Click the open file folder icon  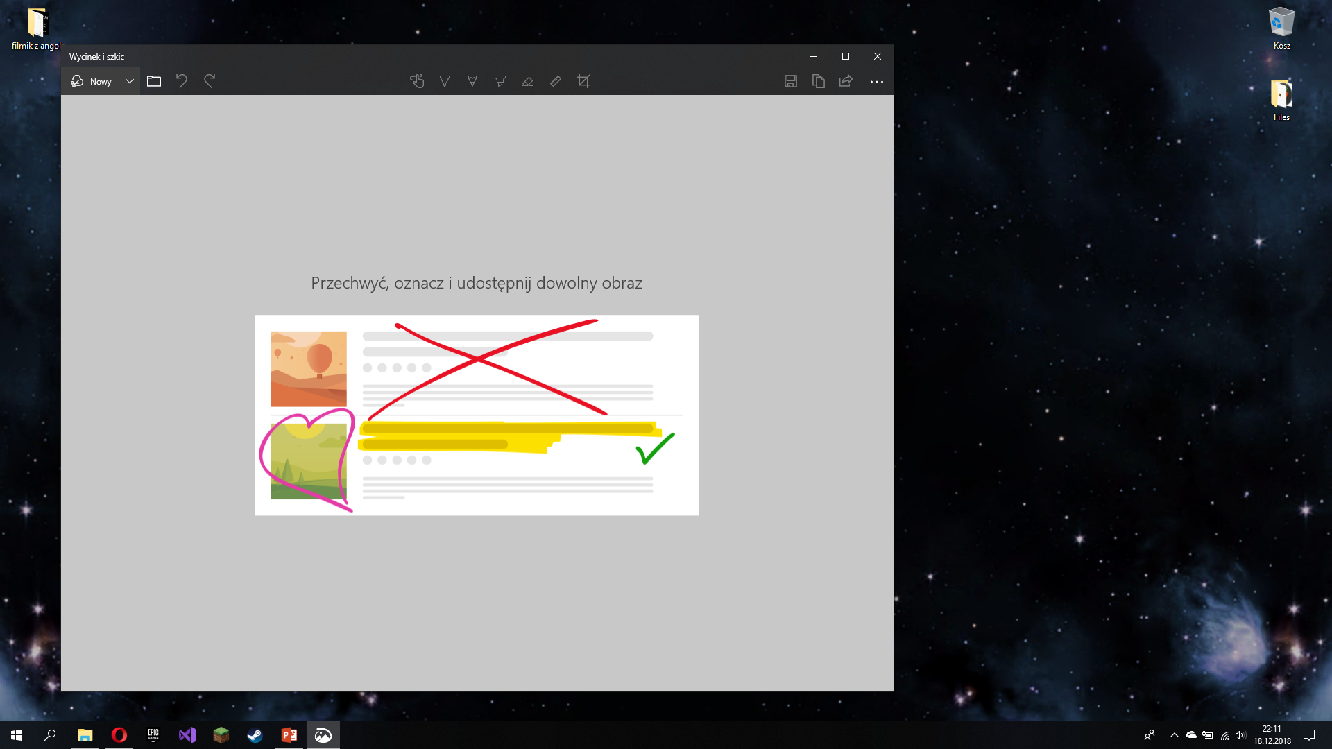click(154, 81)
